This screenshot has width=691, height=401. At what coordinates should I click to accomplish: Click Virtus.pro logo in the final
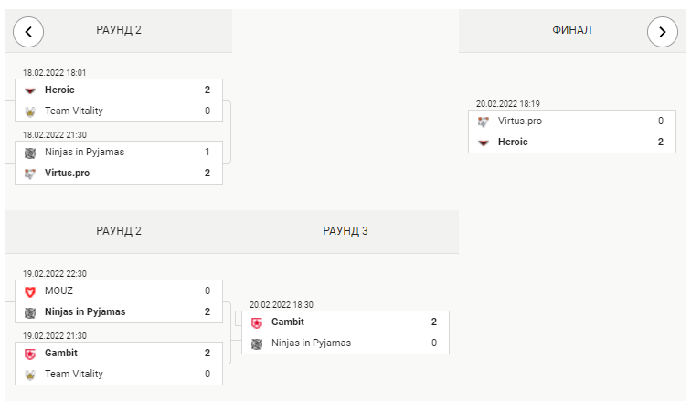484,121
